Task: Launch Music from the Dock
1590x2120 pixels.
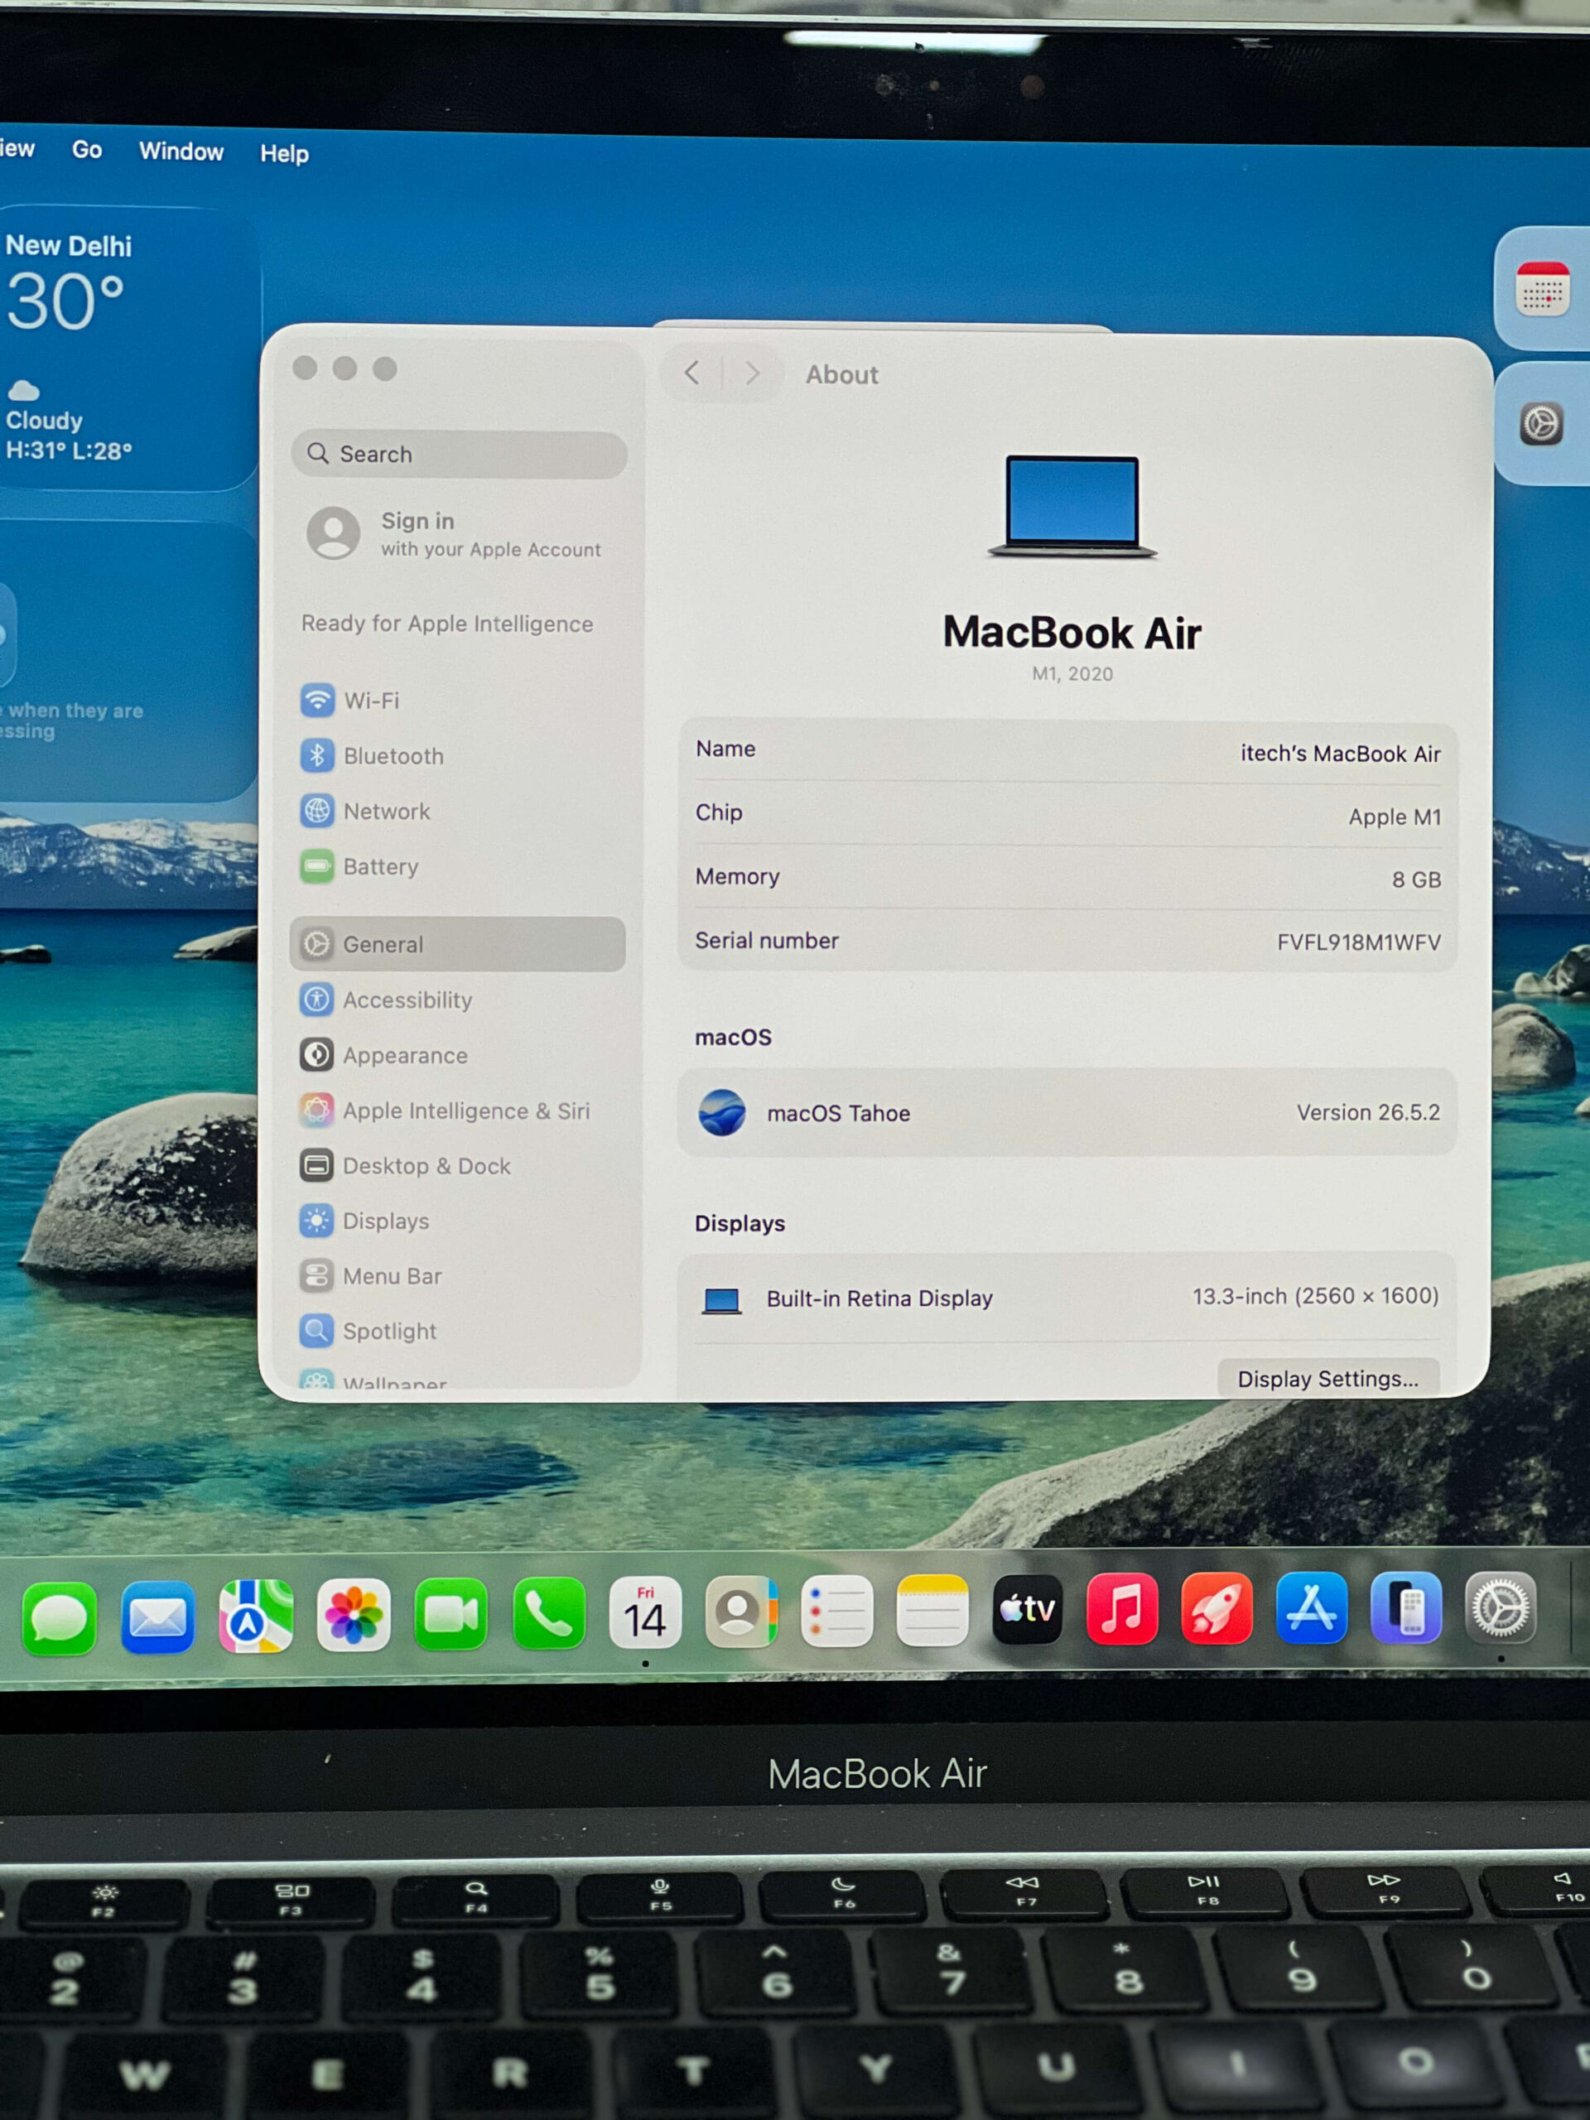Action: coord(1122,1608)
